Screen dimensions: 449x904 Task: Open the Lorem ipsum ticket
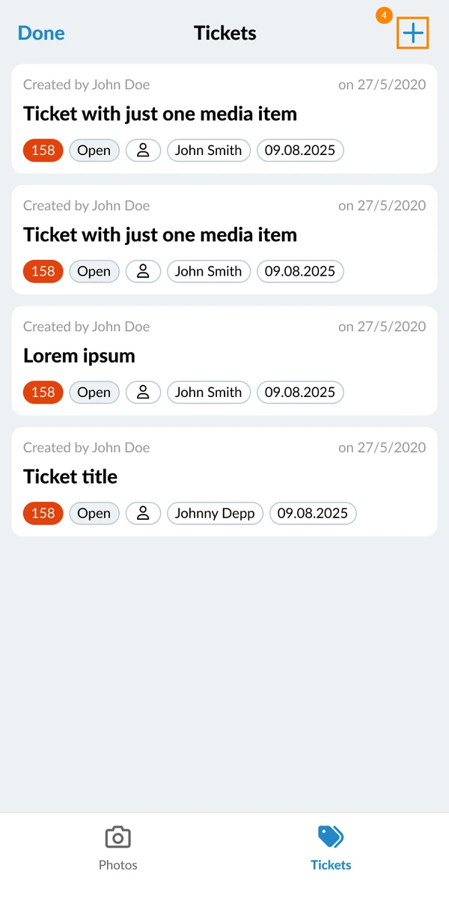(224, 361)
